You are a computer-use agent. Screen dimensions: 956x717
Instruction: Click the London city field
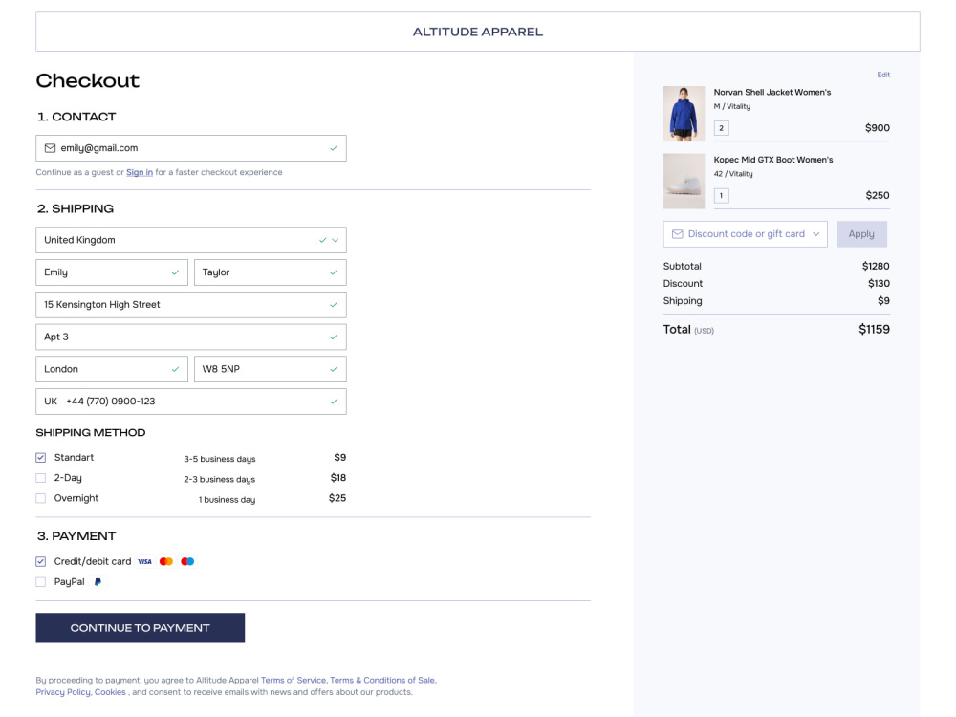click(112, 369)
